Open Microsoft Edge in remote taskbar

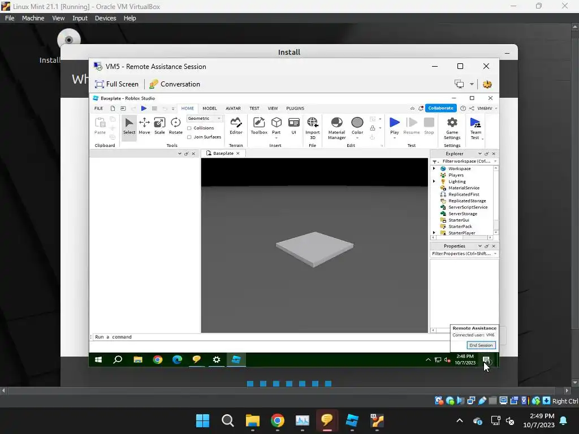tap(177, 359)
